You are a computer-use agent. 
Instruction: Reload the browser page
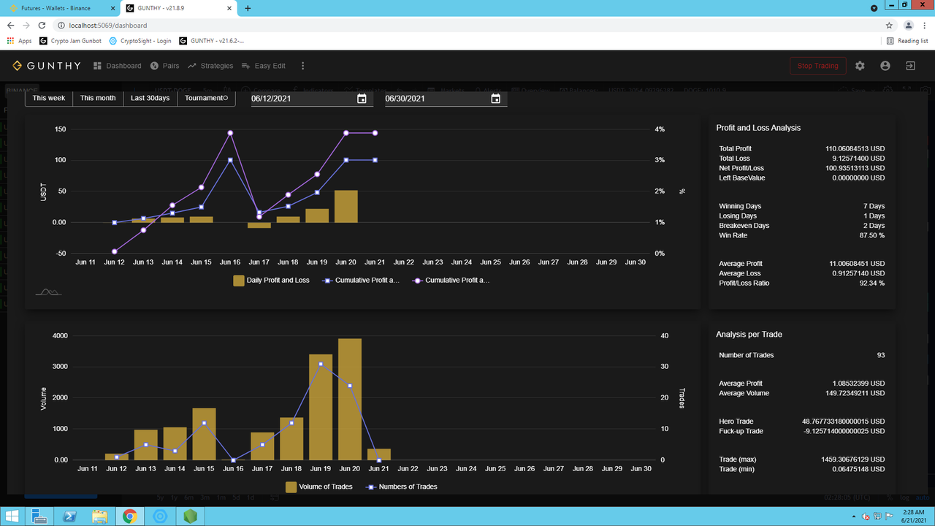click(x=42, y=25)
